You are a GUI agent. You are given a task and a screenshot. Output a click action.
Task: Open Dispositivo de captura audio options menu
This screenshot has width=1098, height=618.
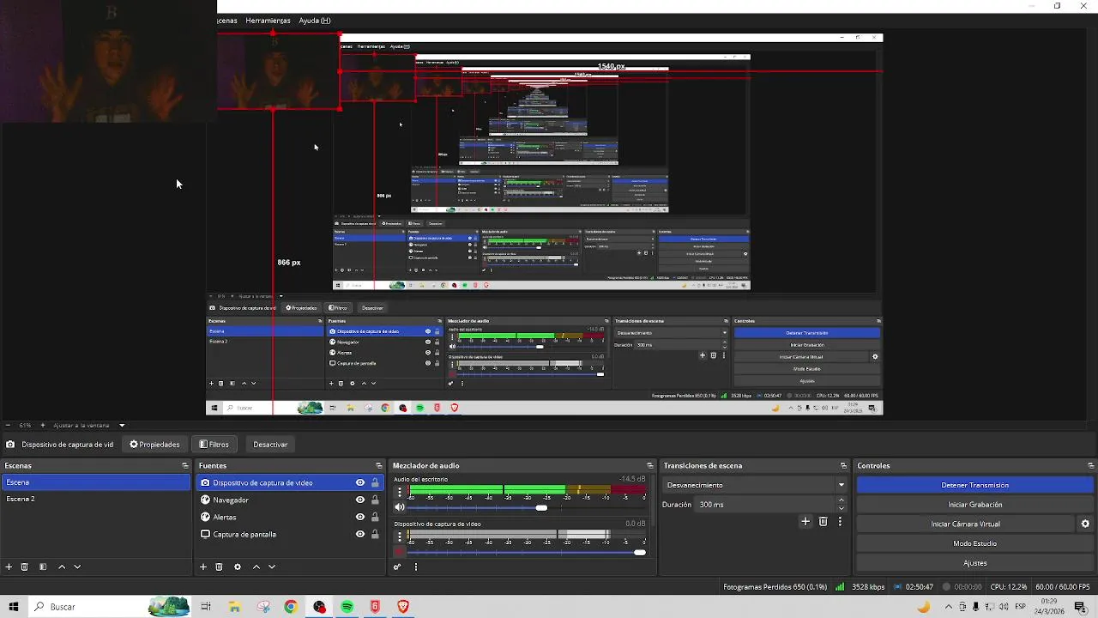(x=400, y=536)
